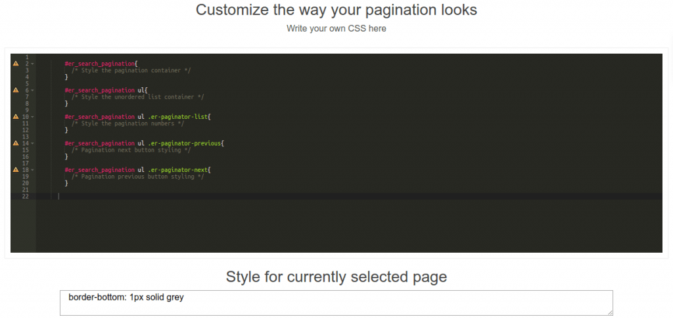This screenshot has height=319, width=673.
Task: Fold the ul rule at line 6
Action: (32, 90)
